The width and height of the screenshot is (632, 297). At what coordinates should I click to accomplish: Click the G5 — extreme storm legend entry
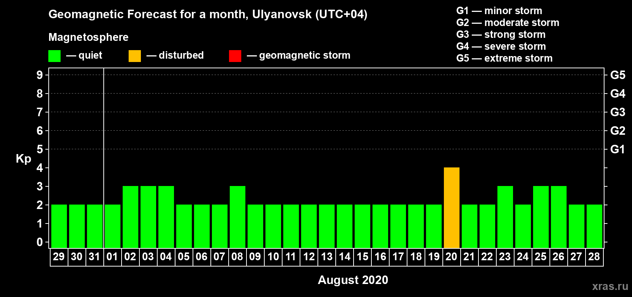pos(504,58)
